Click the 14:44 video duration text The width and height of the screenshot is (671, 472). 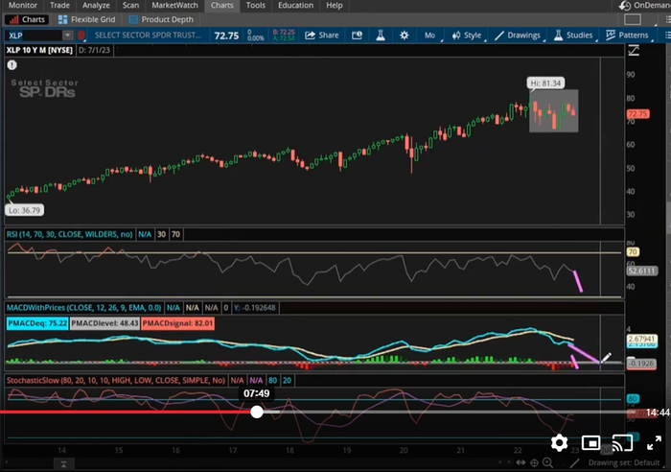(658, 413)
